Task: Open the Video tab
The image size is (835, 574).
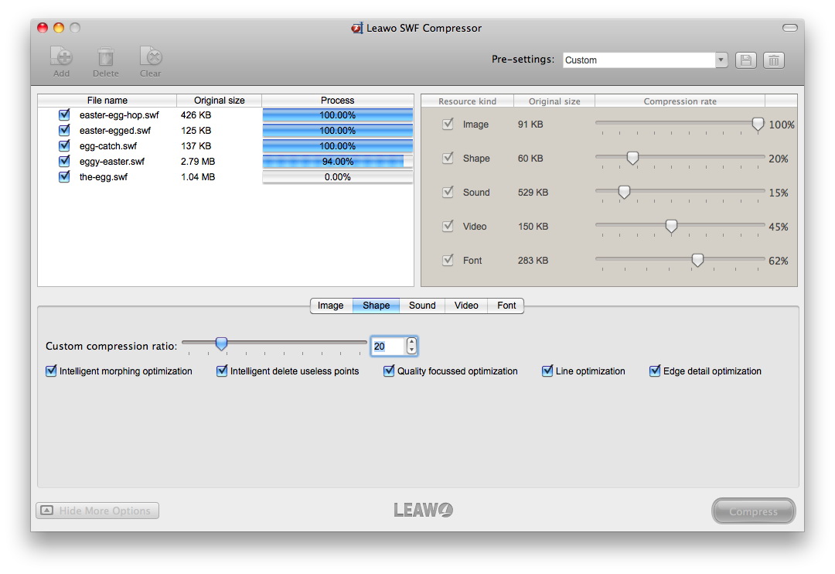Action: [x=466, y=306]
